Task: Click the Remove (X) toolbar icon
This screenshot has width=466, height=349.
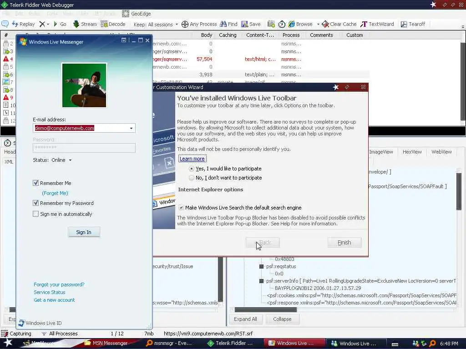Action: click(x=42, y=24)
